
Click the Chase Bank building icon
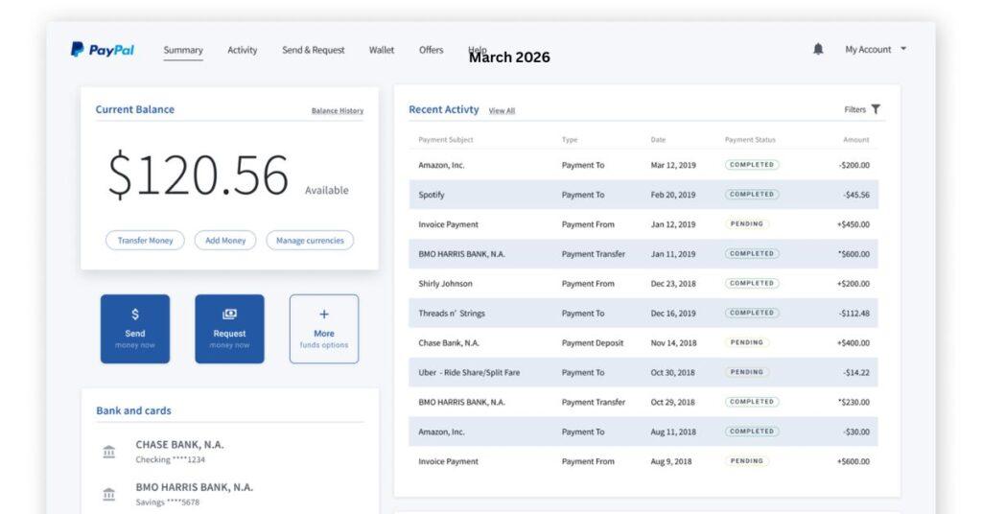(109, 452)
